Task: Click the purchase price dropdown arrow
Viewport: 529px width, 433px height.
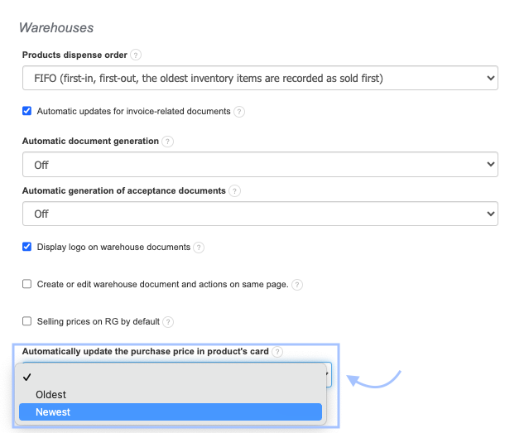Action: coord(328,374)
